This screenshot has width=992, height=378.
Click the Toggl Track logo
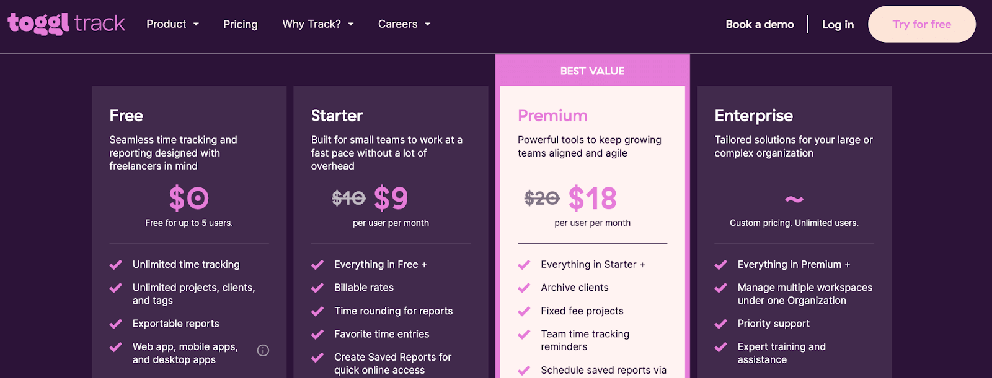click(x=66, y=24)
